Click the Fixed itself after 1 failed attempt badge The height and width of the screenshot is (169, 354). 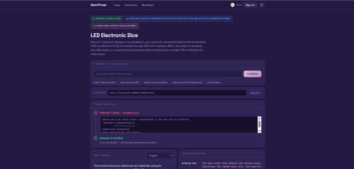(x=115, y=26)
